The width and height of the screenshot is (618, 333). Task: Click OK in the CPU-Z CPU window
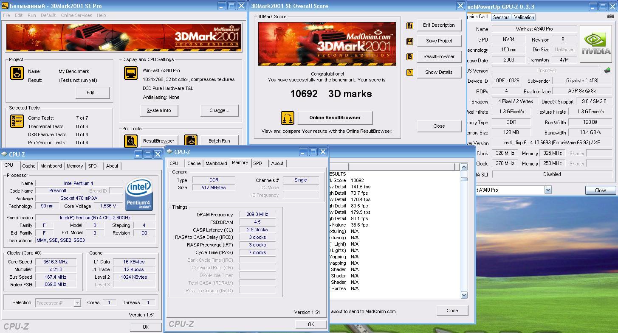tap(146, 327)
